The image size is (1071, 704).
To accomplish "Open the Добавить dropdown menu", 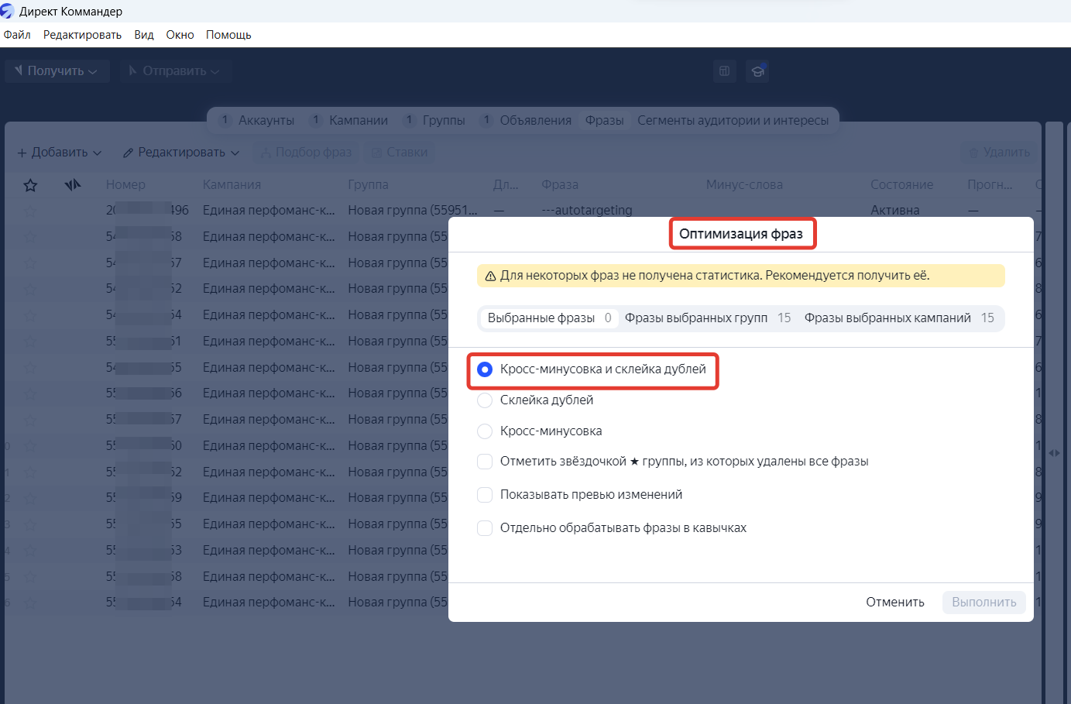I will tap(60, 153).
